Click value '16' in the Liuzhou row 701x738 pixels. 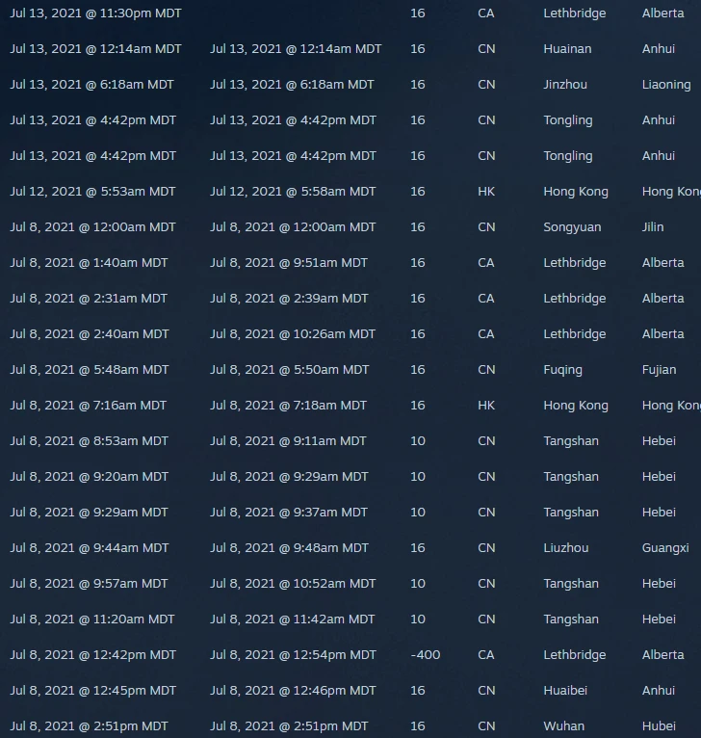point(418,548)
